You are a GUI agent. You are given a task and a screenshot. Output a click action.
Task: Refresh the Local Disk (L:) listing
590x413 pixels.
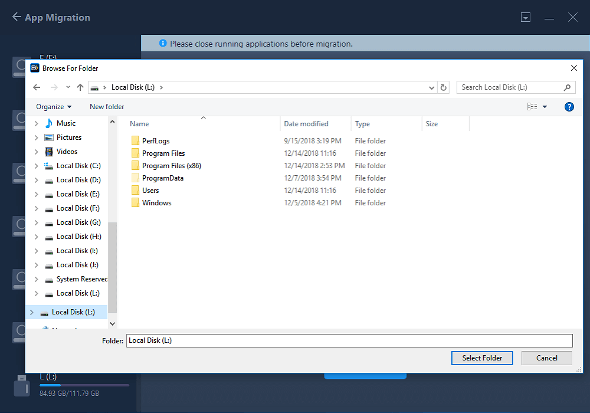click(444, 88)
